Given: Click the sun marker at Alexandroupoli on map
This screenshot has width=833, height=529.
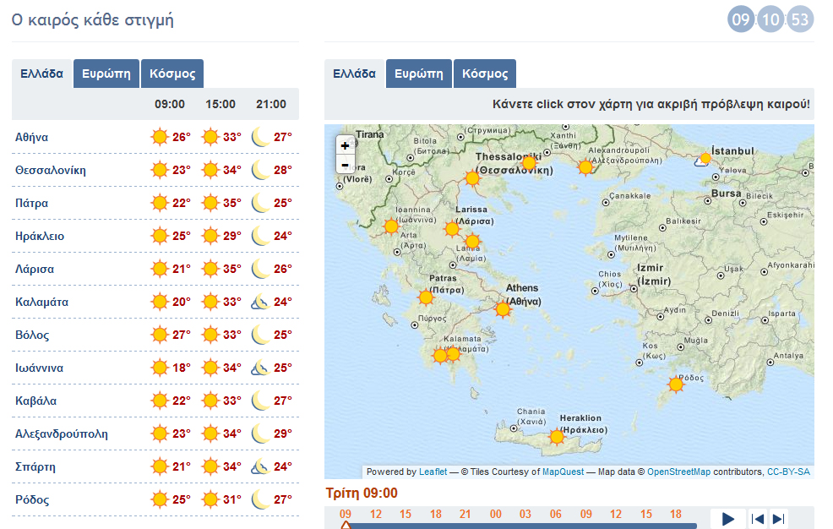Looking at the screenshot, I should point(585,167).
